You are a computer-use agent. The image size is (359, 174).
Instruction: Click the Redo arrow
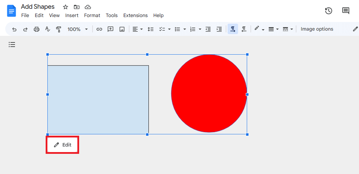tap(25, 29)
